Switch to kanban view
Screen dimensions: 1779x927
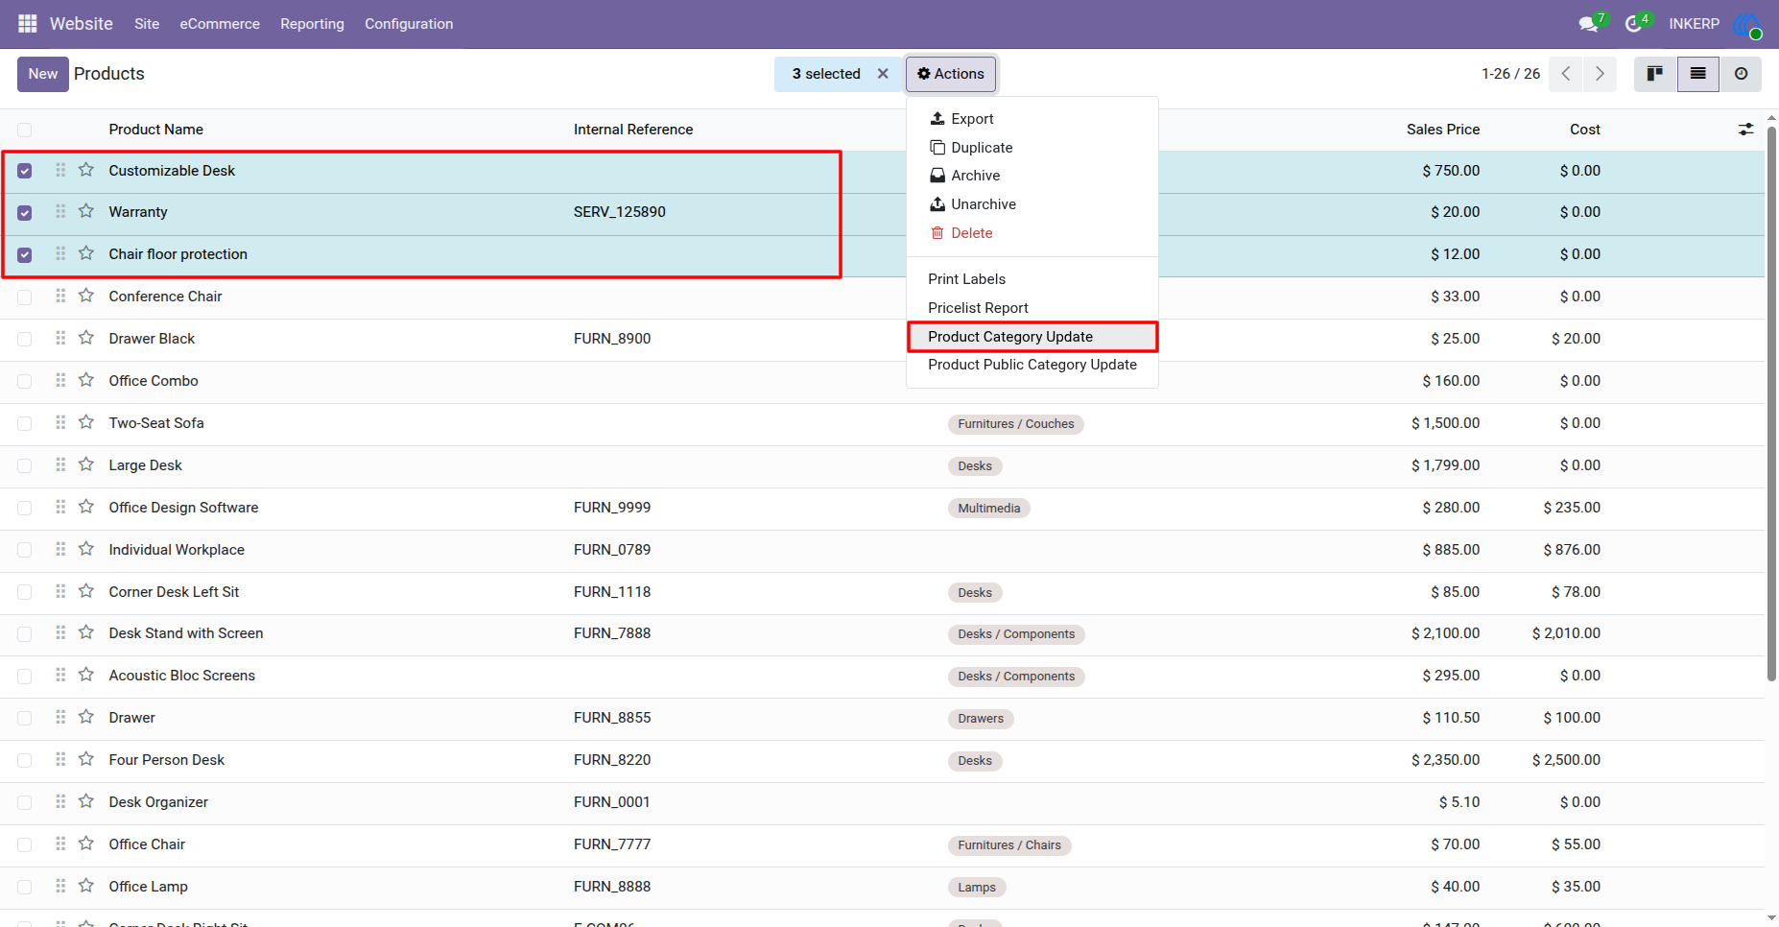[x=1655, y=74]
